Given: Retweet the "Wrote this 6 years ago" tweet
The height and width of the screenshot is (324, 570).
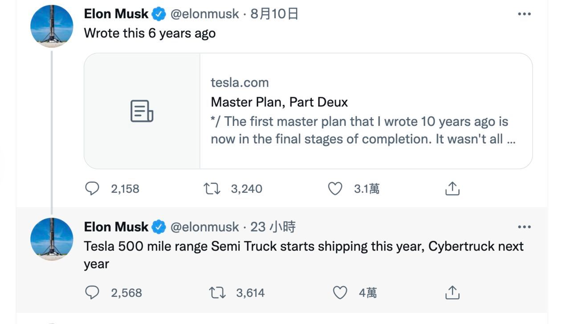Looking at the screenshot, I should tap(212, 189).
